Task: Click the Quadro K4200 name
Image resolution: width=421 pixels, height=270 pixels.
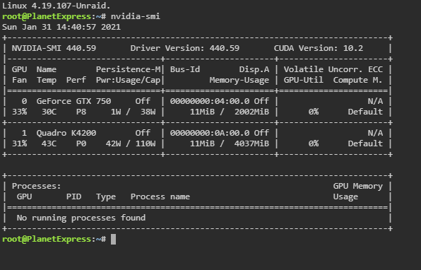Action: tap(66, 133)
